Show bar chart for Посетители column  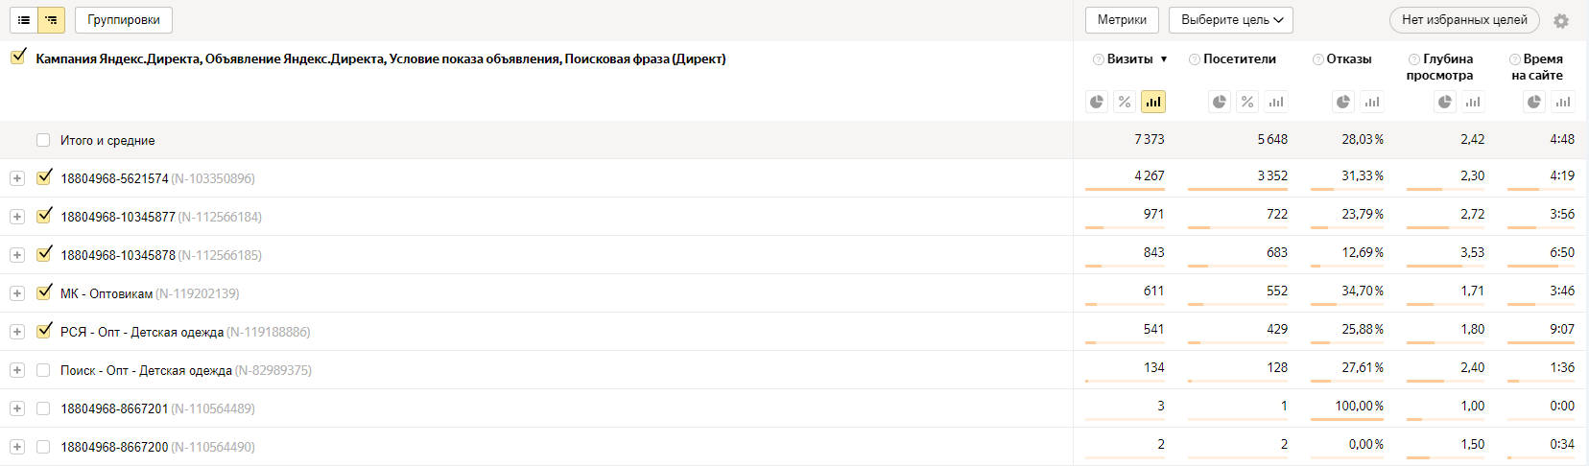pos(1275,102)
